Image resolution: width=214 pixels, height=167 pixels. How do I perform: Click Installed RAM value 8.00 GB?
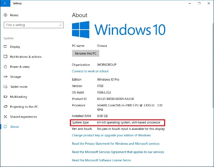click(102, 116)
